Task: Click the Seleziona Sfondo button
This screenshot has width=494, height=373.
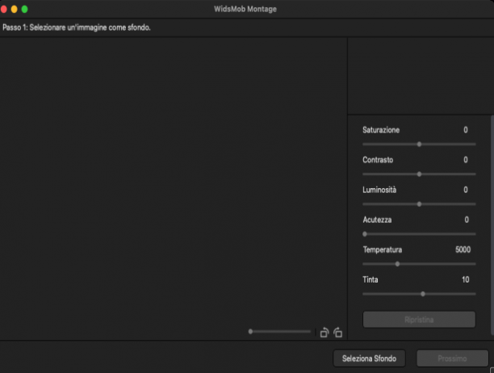Action: [x=369, y=358]
